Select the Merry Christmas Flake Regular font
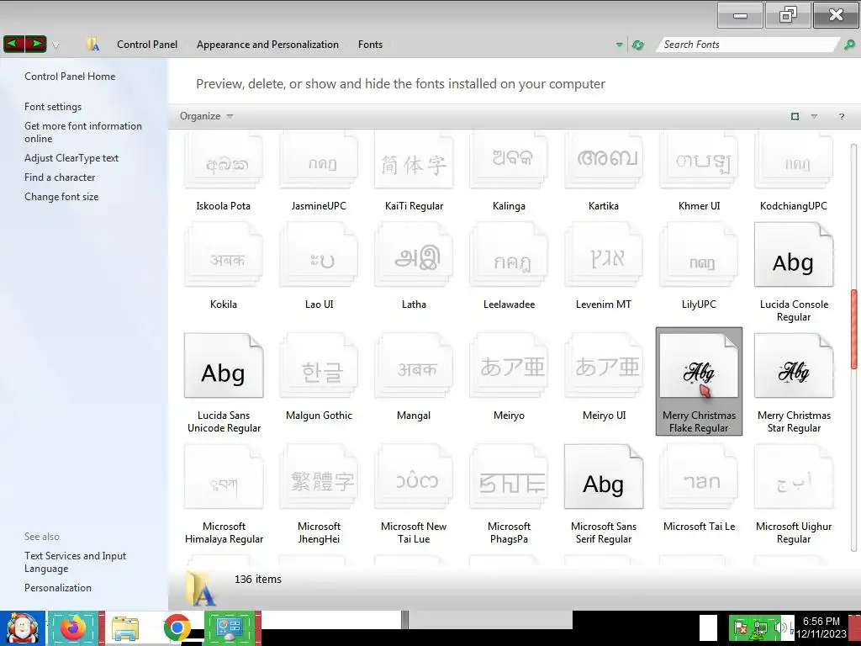This screenshot has height=646, width=861. [x=699, y=381]
